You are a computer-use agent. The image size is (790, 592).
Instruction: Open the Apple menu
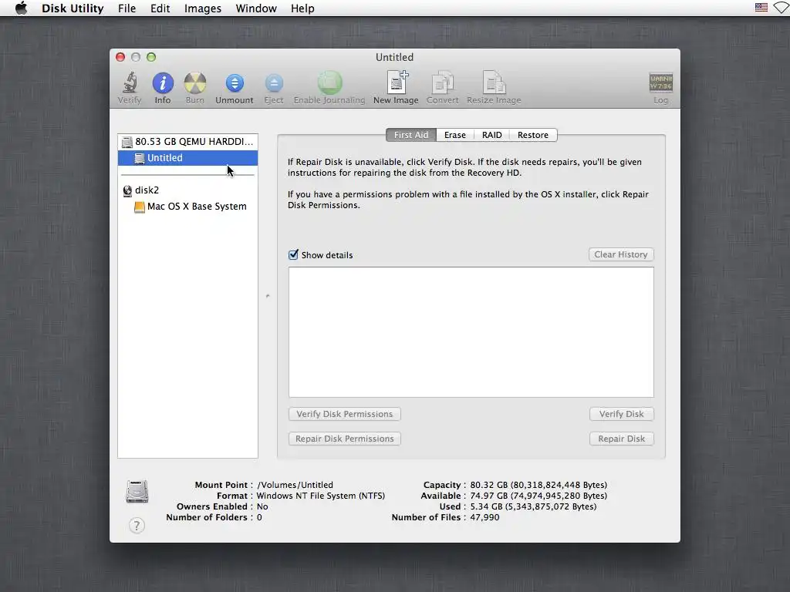tap(21, 8)
